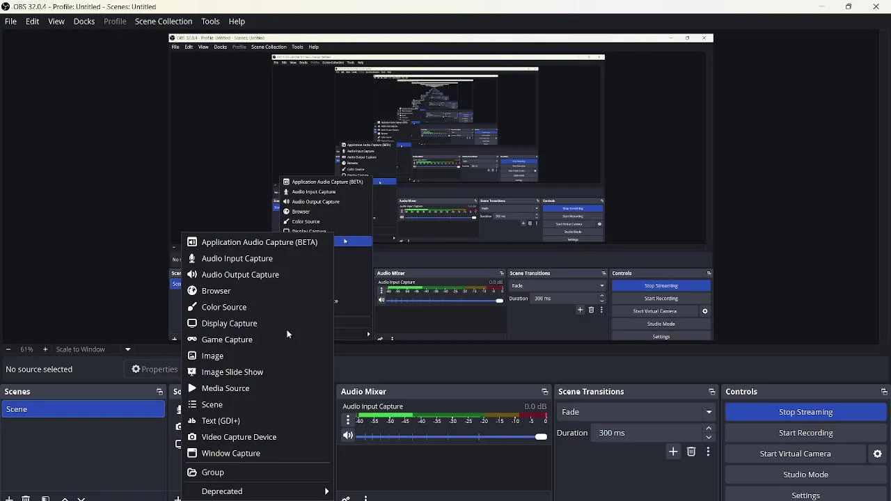Open the View menu
The width and height of the screenshot is (891, 501).
tap(56, 22)
